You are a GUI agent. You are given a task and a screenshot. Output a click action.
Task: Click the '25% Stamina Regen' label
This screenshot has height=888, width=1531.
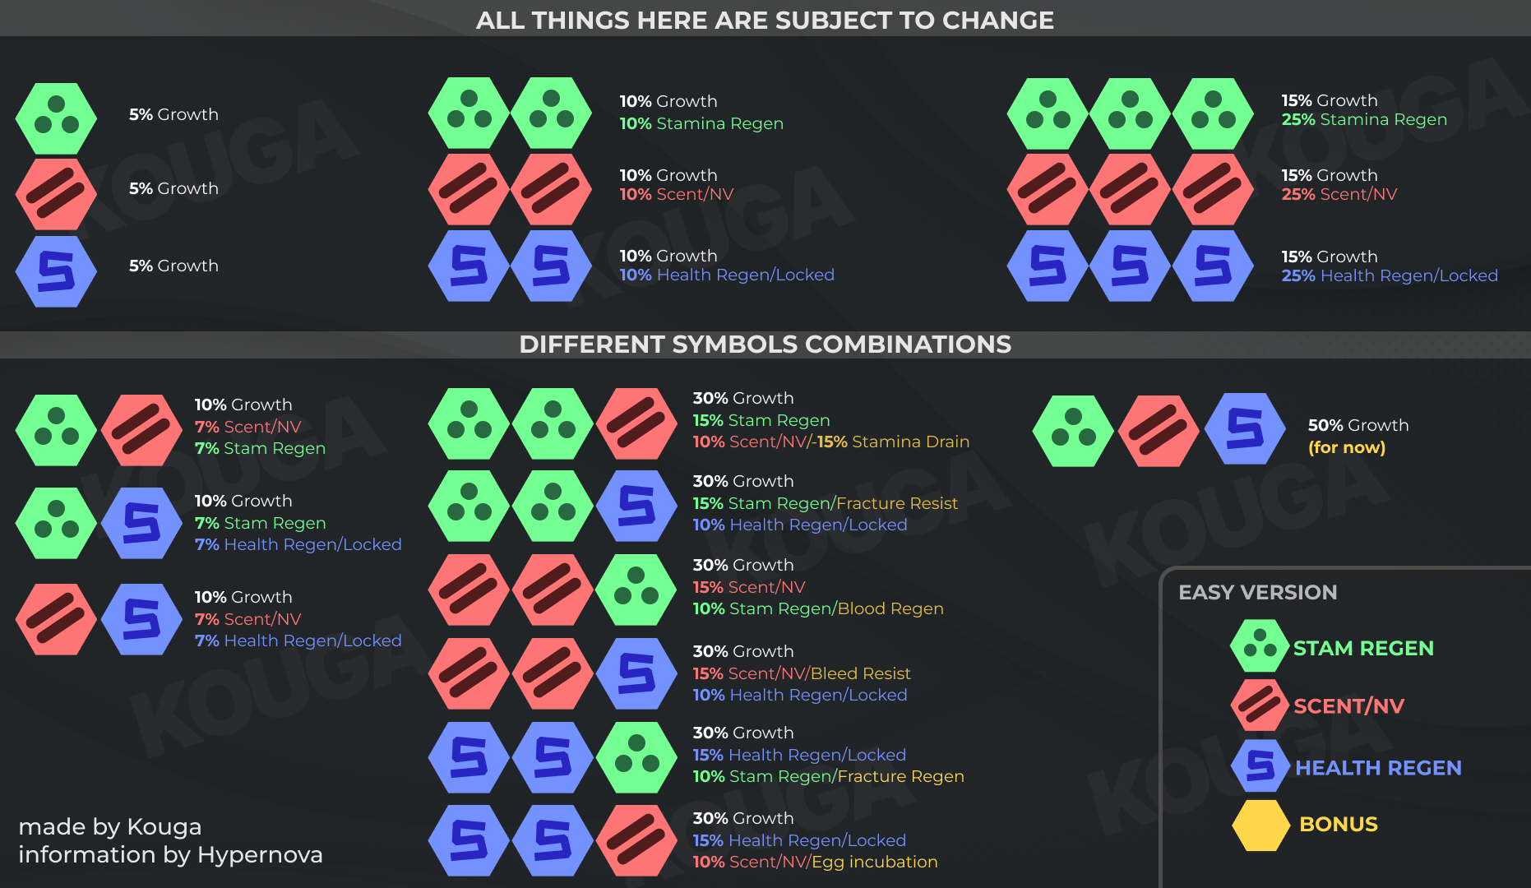tap(1364, 120)
